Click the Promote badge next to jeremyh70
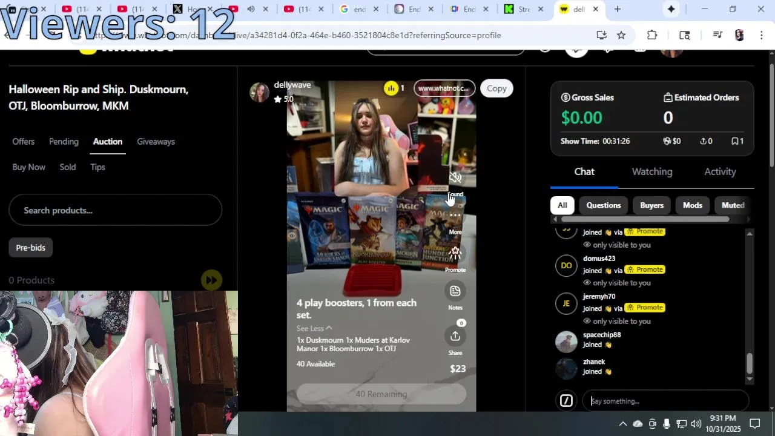 pyautogui.click(x=645, y=308)
